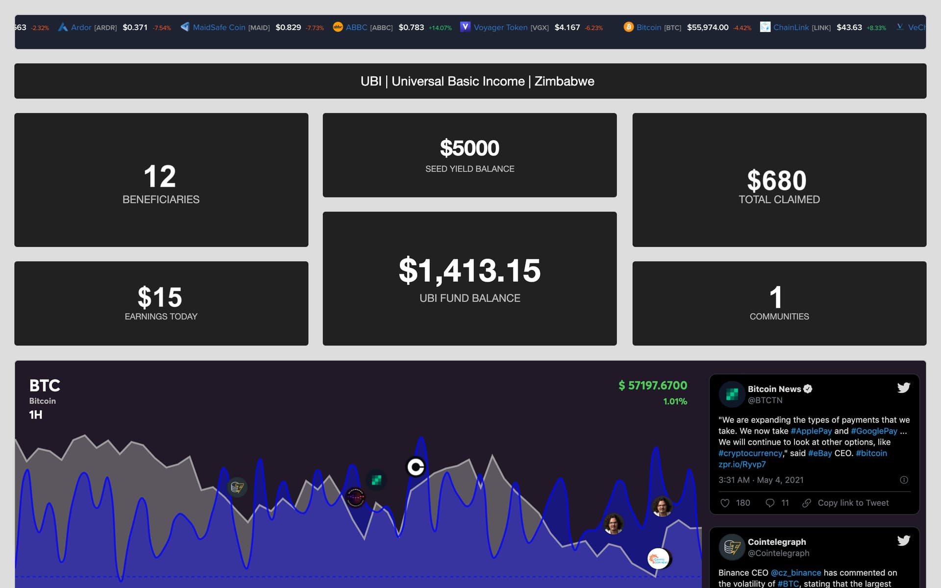Click the reply bubble icon on tweet
This screenshot has height=588, width=941.
pyautogui.click(x=770, y=503)
